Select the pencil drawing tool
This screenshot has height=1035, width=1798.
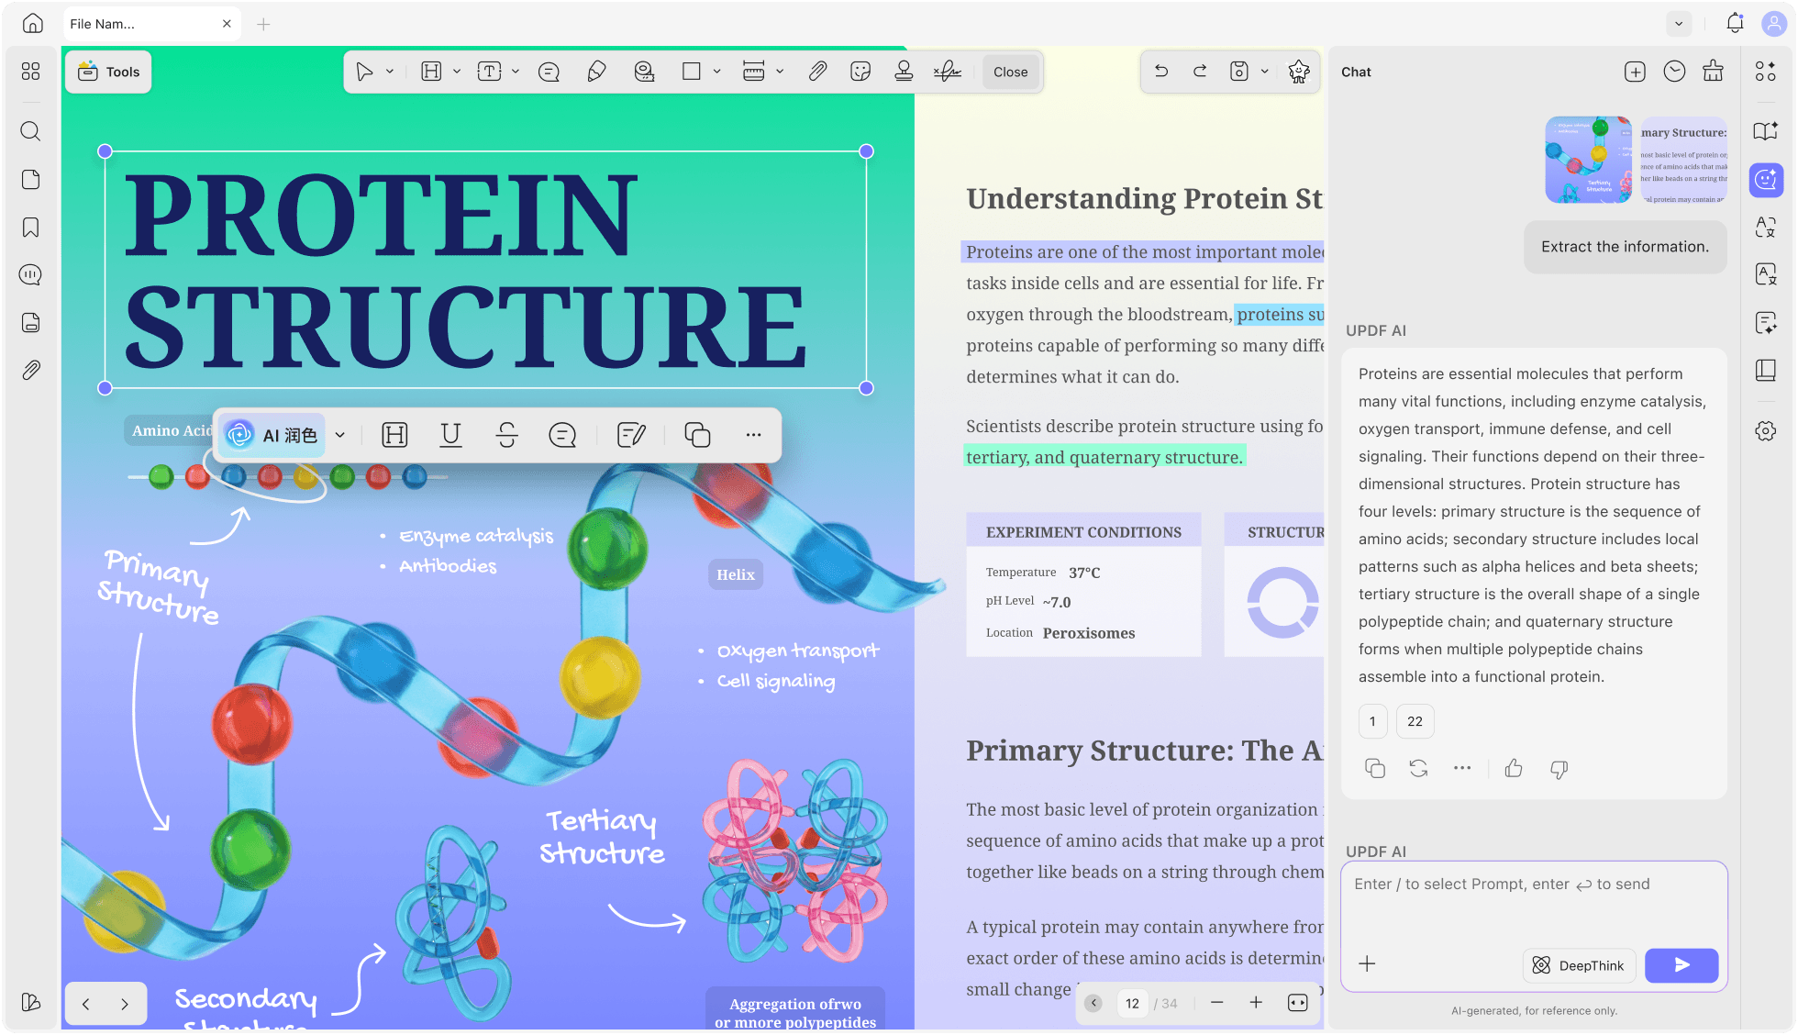coord(596,72)
